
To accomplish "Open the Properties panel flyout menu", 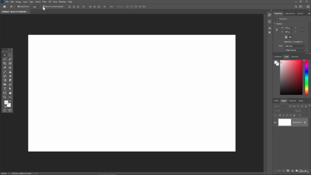I will tap(309, 14).
